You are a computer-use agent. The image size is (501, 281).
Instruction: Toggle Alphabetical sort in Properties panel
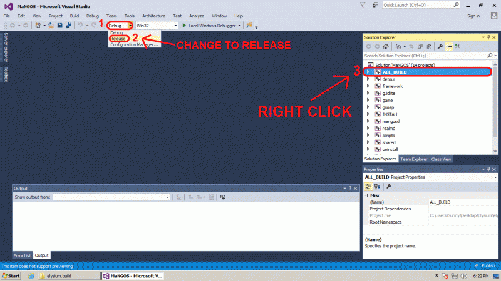point(378,187)
